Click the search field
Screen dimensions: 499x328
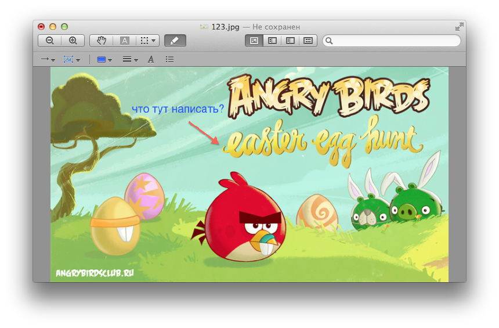point(392,41)
